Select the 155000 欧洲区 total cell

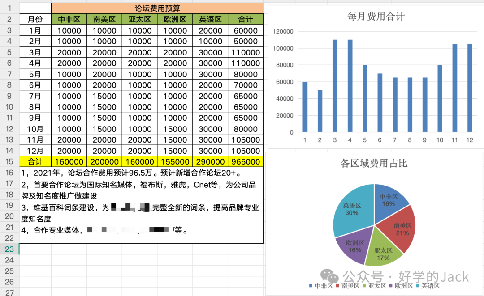click(175, 162)
